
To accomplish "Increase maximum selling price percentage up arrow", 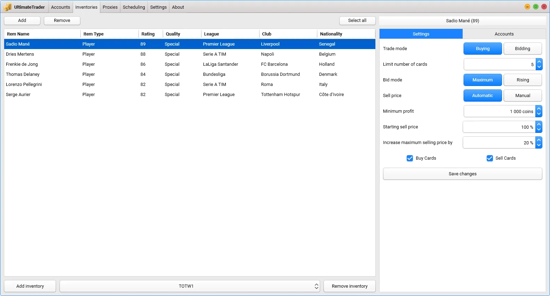I will (x=539, y=140).
